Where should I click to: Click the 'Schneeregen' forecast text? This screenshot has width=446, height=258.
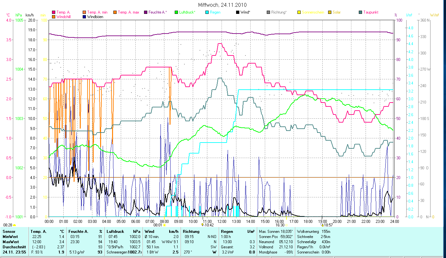pos(117,252)
